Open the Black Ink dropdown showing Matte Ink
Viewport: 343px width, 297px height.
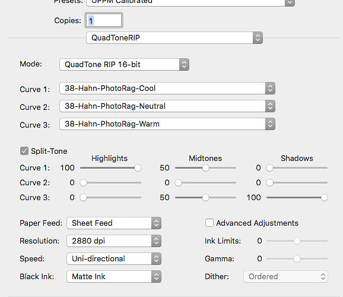pyautogui.click(x=114, y=276)
